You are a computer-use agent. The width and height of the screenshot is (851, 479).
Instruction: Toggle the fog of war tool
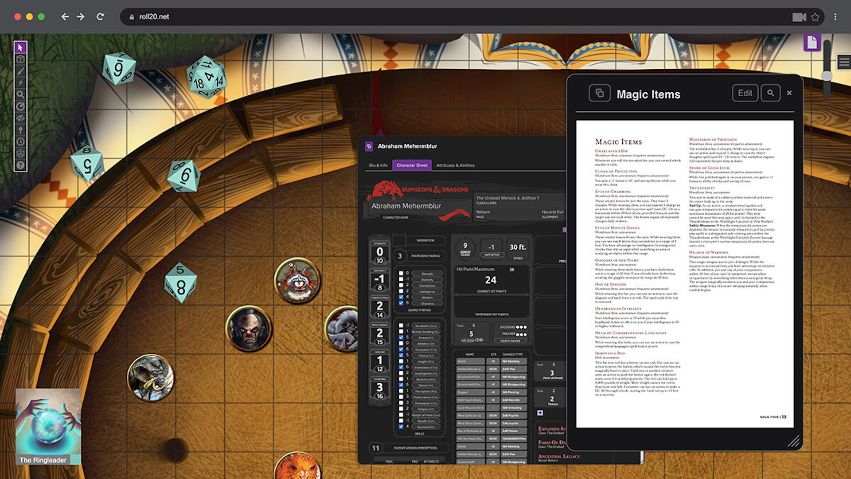21,117
